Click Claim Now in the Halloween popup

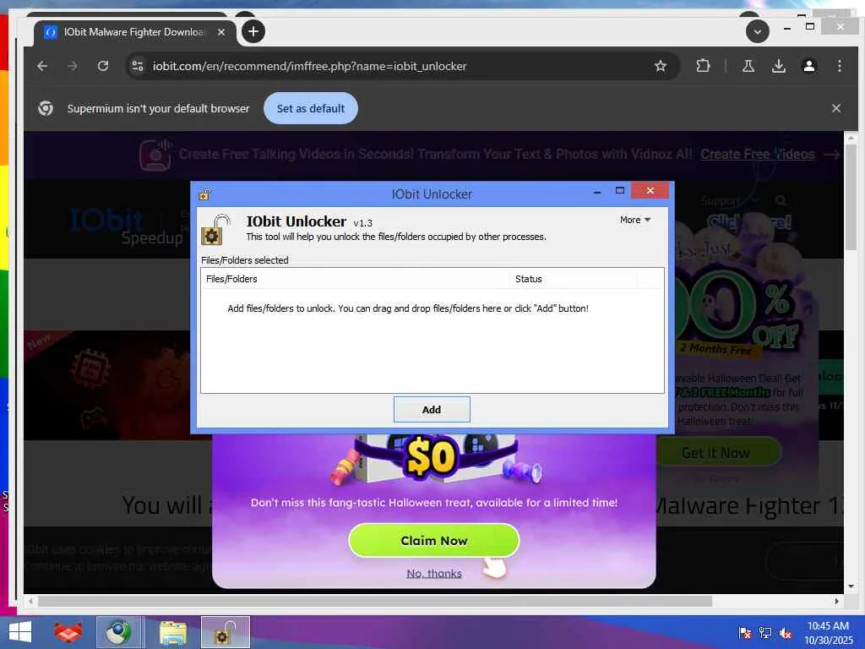point(433,540)
